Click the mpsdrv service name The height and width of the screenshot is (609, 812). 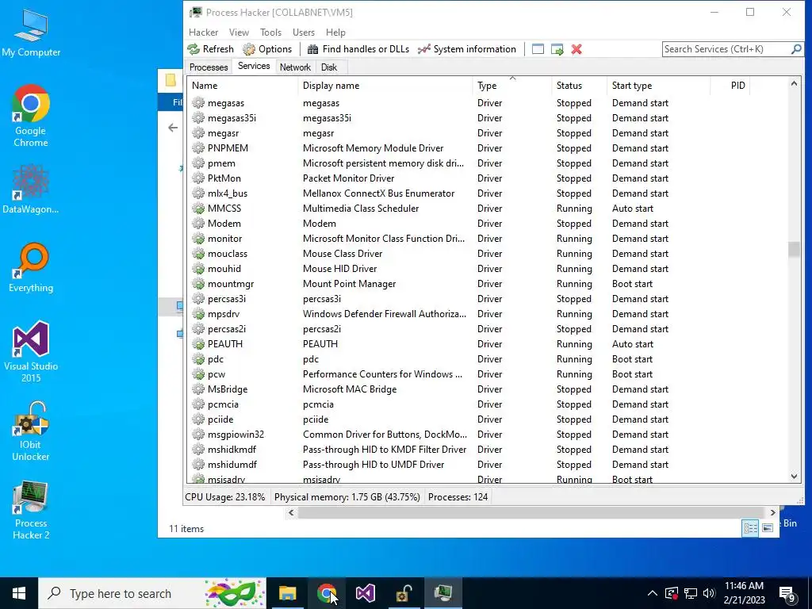[x=224, y=314]
